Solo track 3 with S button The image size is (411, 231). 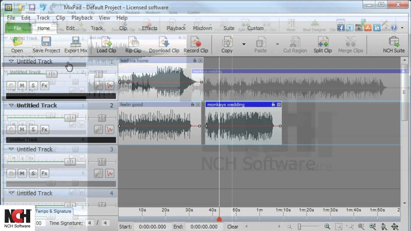coord(33,174)
